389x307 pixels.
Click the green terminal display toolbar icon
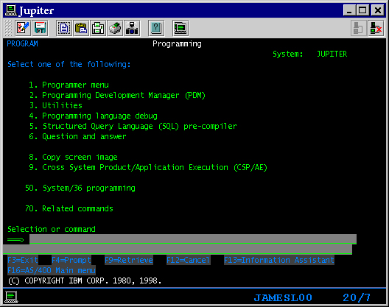[x=181, y=28]
